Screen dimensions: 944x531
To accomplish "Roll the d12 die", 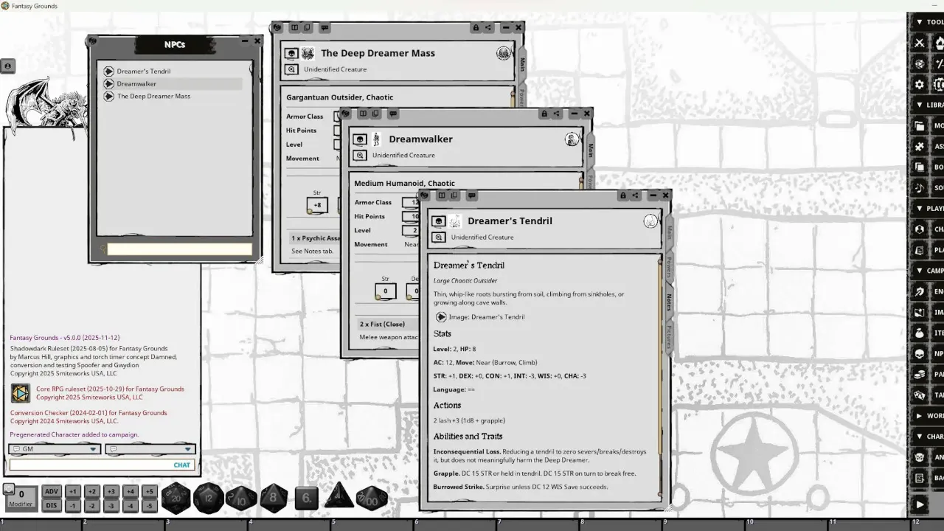I will 209,498.
